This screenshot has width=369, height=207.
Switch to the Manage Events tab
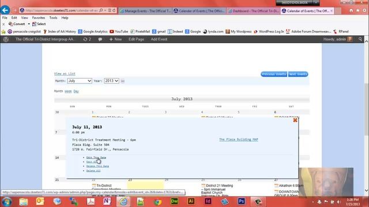point(145,11)
